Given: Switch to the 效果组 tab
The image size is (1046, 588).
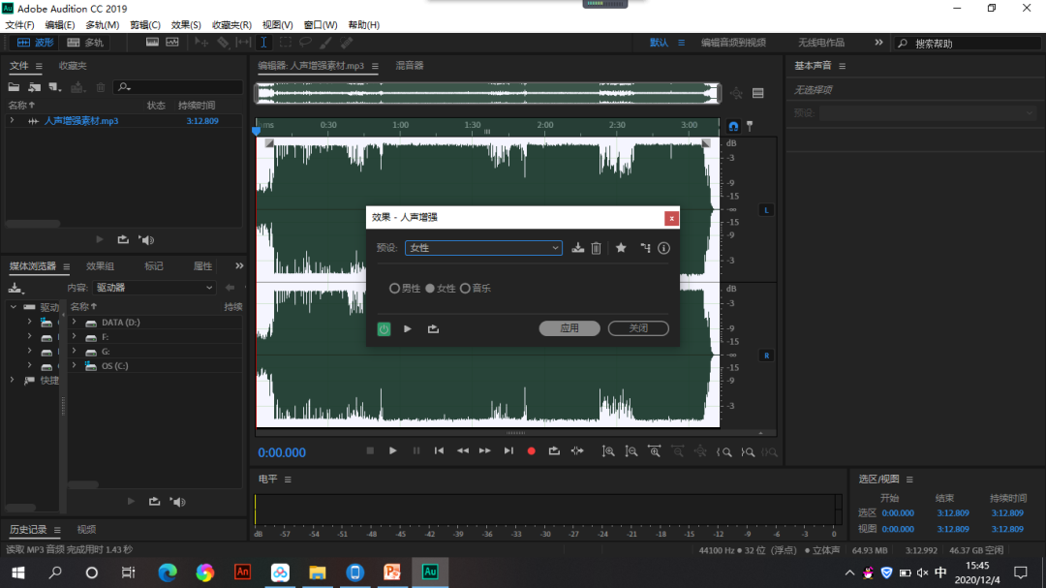Looking at the screenshot, I should (100, 265).
